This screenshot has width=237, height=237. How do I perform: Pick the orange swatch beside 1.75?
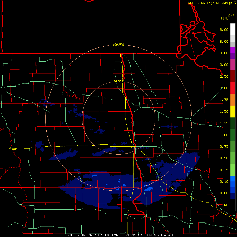[233, 100]
